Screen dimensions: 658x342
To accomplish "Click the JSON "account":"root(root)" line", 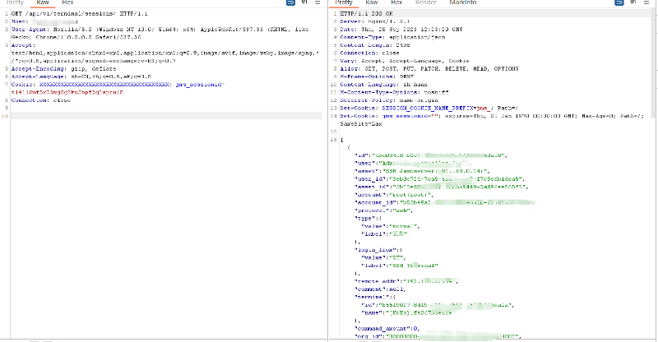I will tap(394, 195).
